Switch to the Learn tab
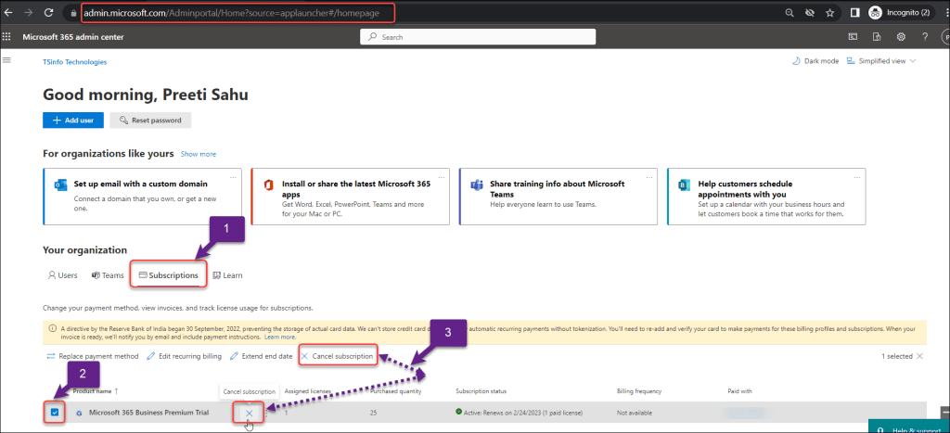Viewport: 950px width, 433px height. tap(228, 275)
